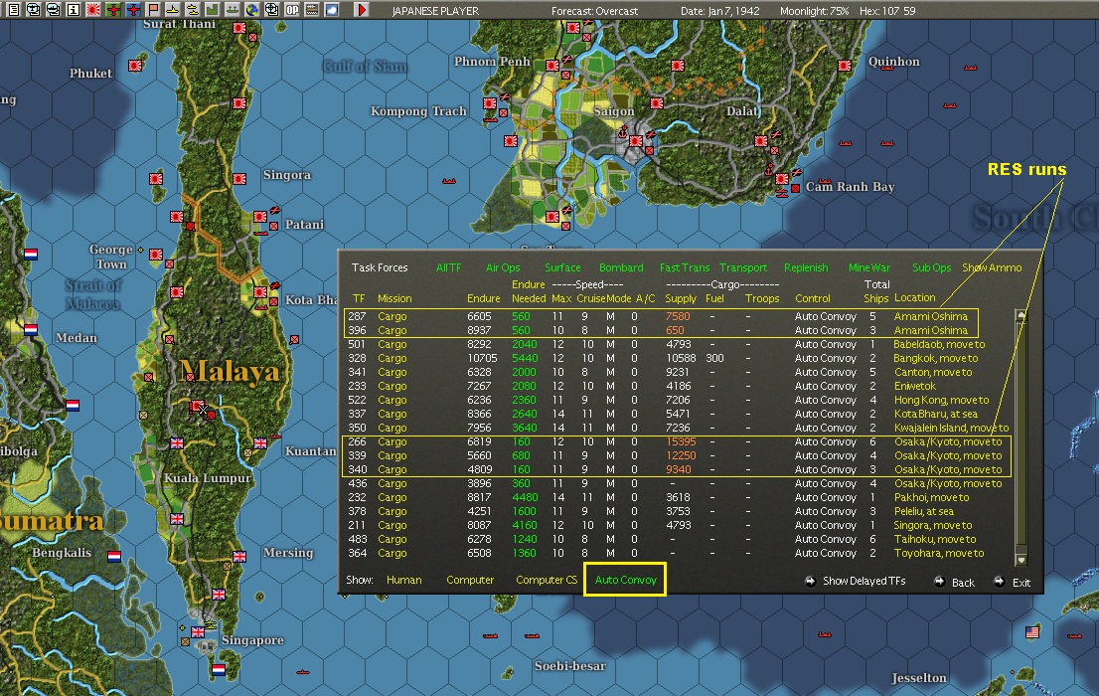Toggle the Auto Convoy filter
The height and width of the screenshot is (696, 1099).
pos(625,581)
